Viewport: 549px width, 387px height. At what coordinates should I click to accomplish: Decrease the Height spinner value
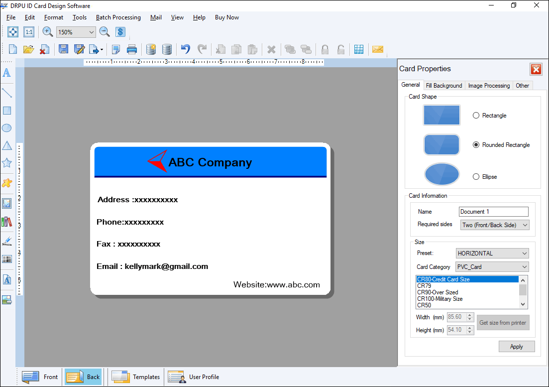point(470,332)
